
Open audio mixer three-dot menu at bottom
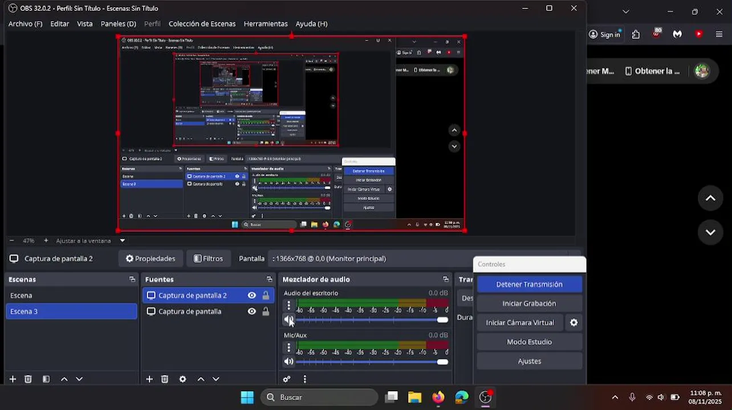click(304, 379)
